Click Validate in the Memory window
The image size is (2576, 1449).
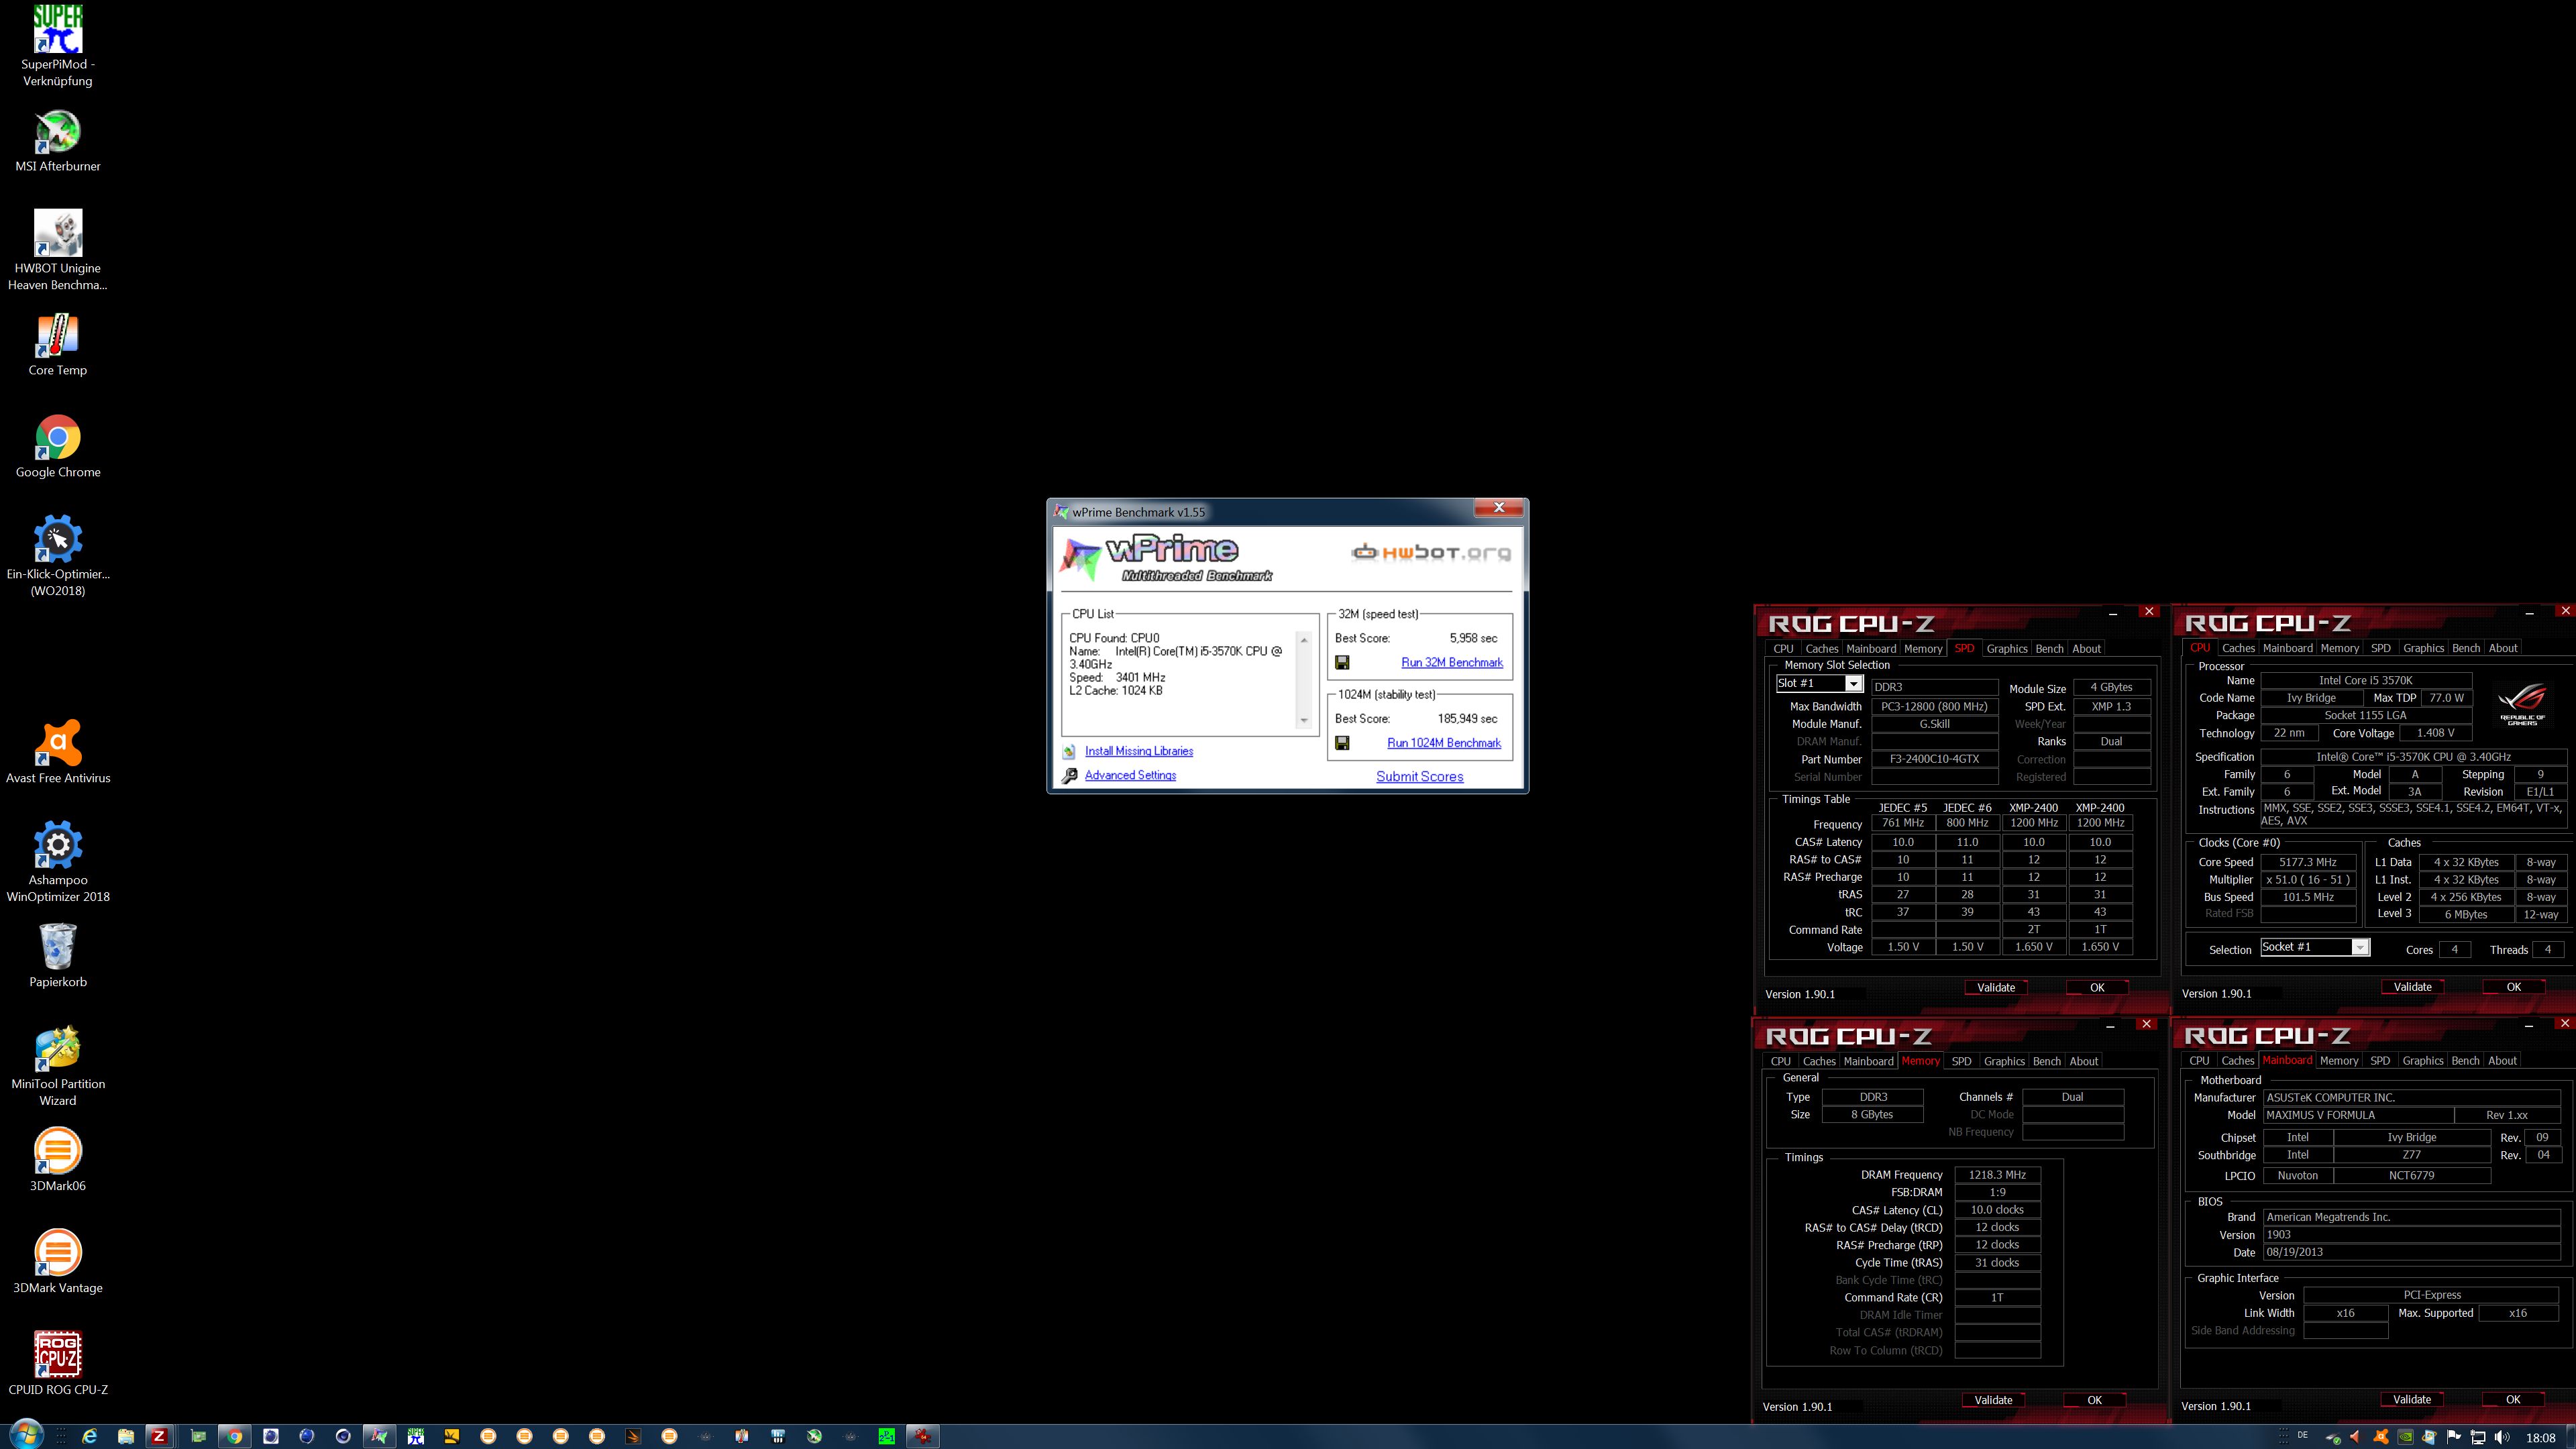[1993, 1400]
